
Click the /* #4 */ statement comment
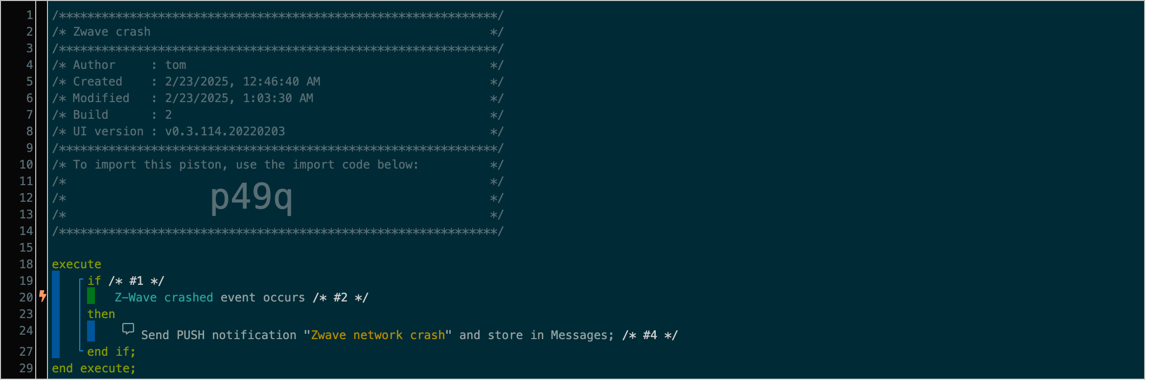click(x=649, y=335)
